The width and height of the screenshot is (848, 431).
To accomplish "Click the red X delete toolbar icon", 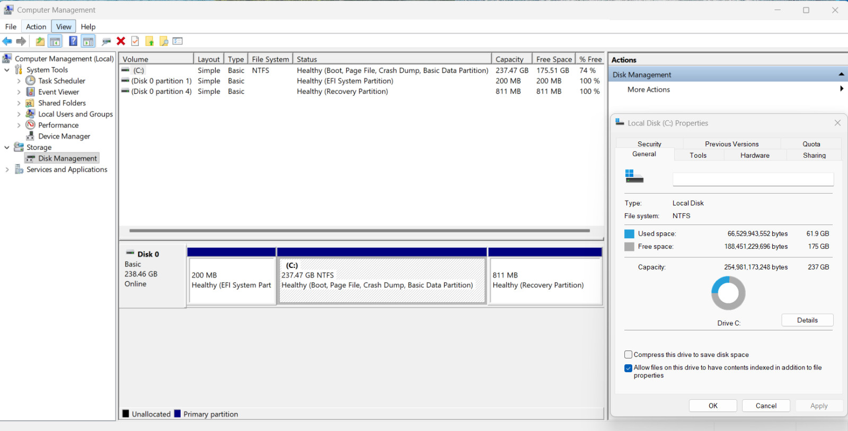I will (x=121, y=41).
